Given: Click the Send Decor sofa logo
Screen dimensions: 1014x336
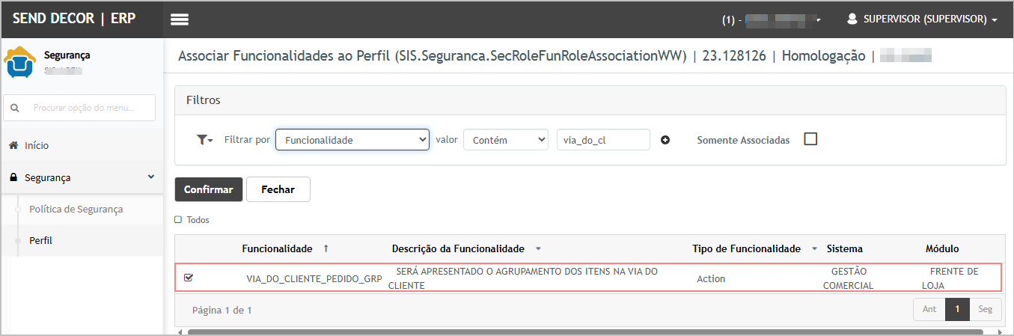Looking at the screenshot, I should [19, 63].
